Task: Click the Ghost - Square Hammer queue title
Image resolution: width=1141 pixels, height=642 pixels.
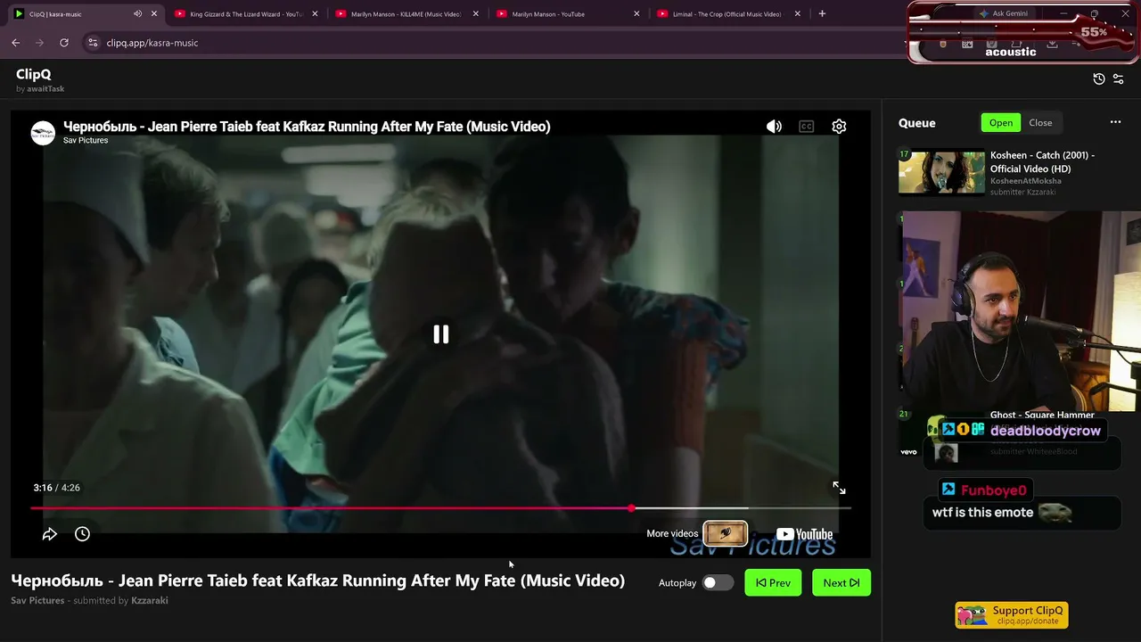Action: (x=1042, y=415)
